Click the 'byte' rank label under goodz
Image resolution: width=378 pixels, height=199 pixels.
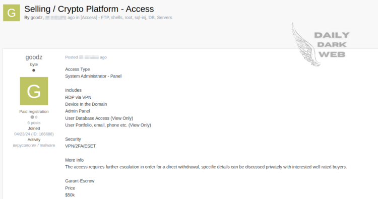click(x=34, y=64)
